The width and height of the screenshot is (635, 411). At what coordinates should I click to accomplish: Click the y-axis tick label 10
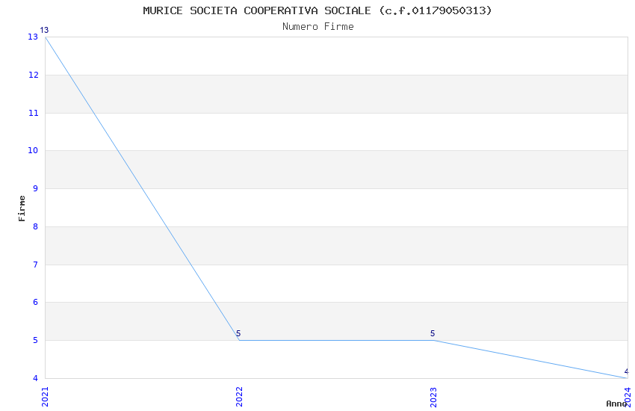pyautogui.click(x=34, y=151)
